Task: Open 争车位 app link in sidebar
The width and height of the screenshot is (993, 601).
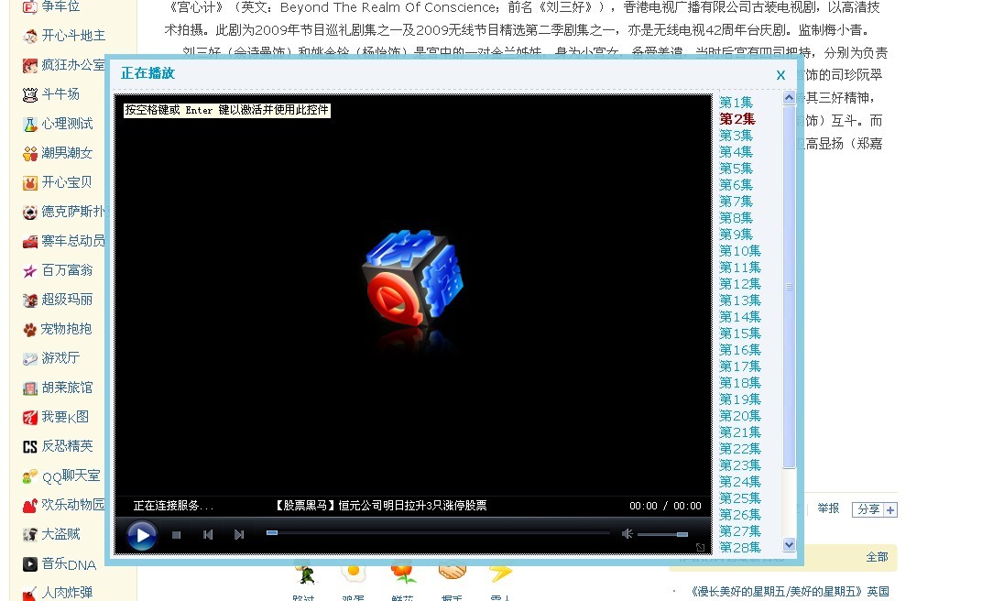Action: point(60,7)
